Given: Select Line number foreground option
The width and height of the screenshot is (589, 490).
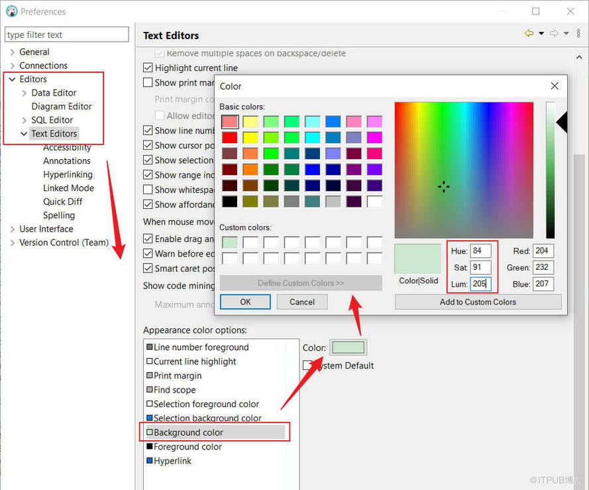Looking at the screenshot, I should tap(201, 347).
